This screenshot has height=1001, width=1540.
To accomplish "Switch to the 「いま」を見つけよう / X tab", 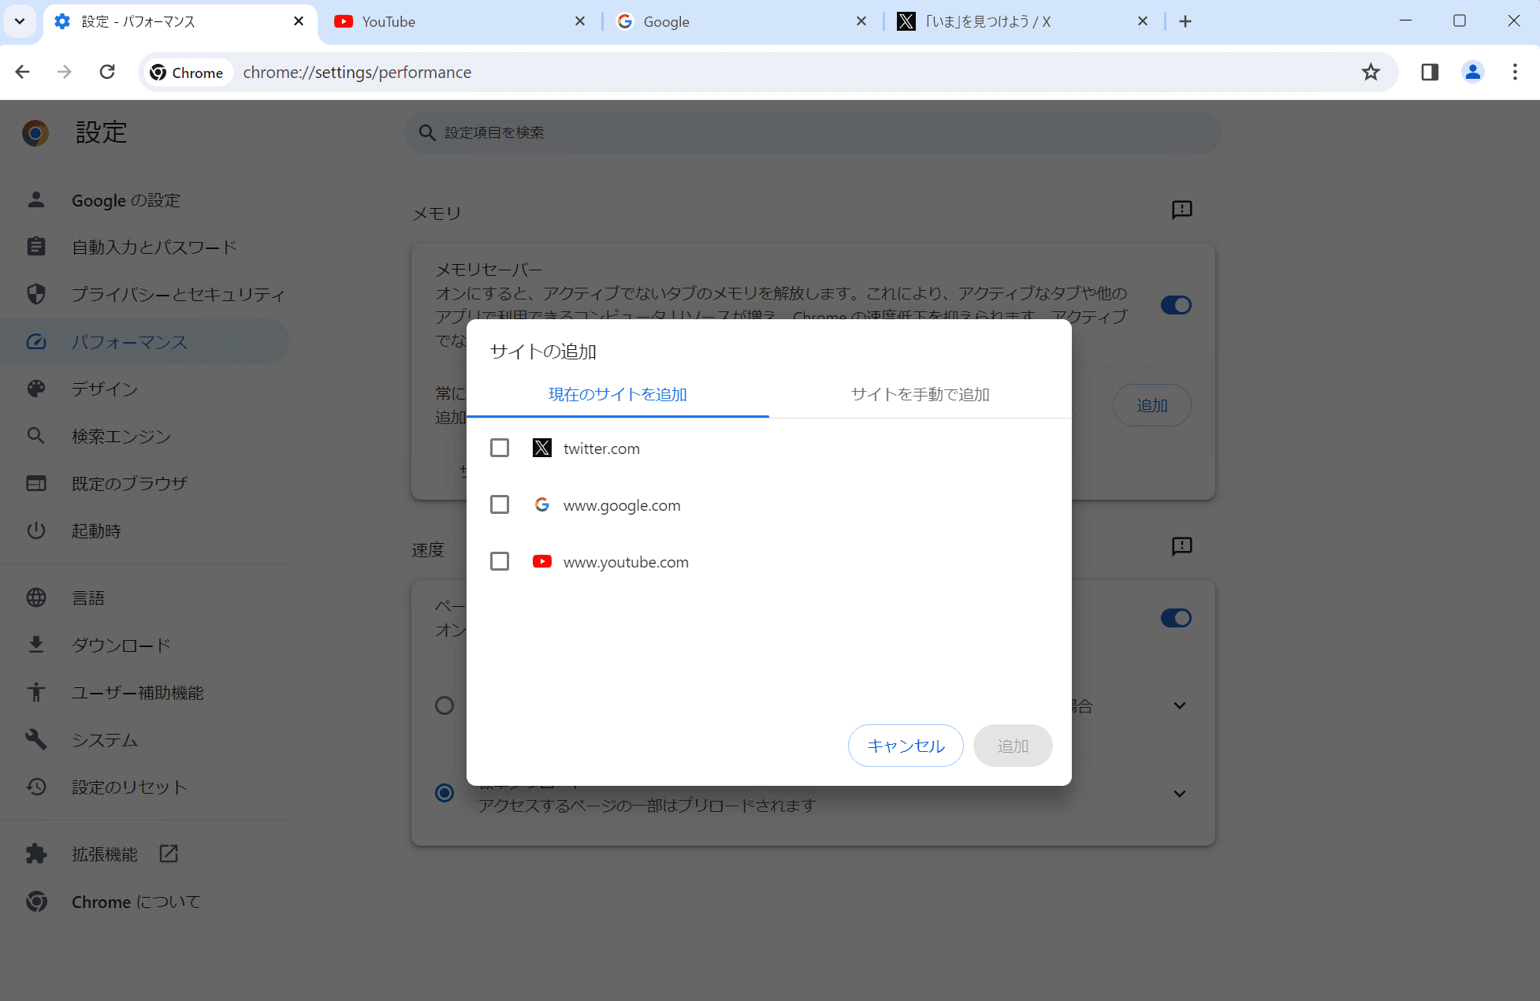I will [x=1022, y=22].
